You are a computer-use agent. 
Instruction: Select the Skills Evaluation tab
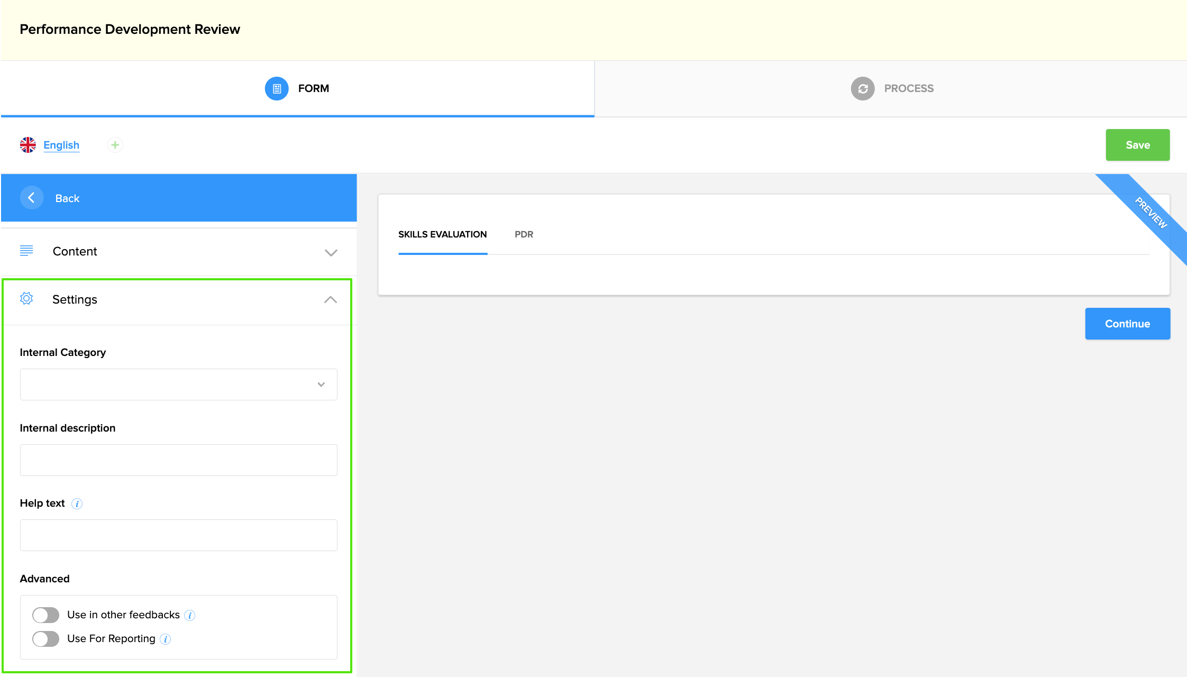point(442,234)
